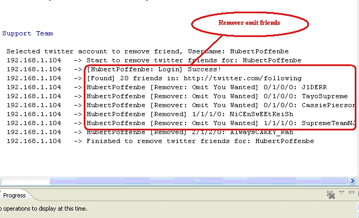
Task: Select the '[Removed] 1/1/1/0: NiCEnSwEEtKeiSh' line
Action: click(x=150, y=114)
